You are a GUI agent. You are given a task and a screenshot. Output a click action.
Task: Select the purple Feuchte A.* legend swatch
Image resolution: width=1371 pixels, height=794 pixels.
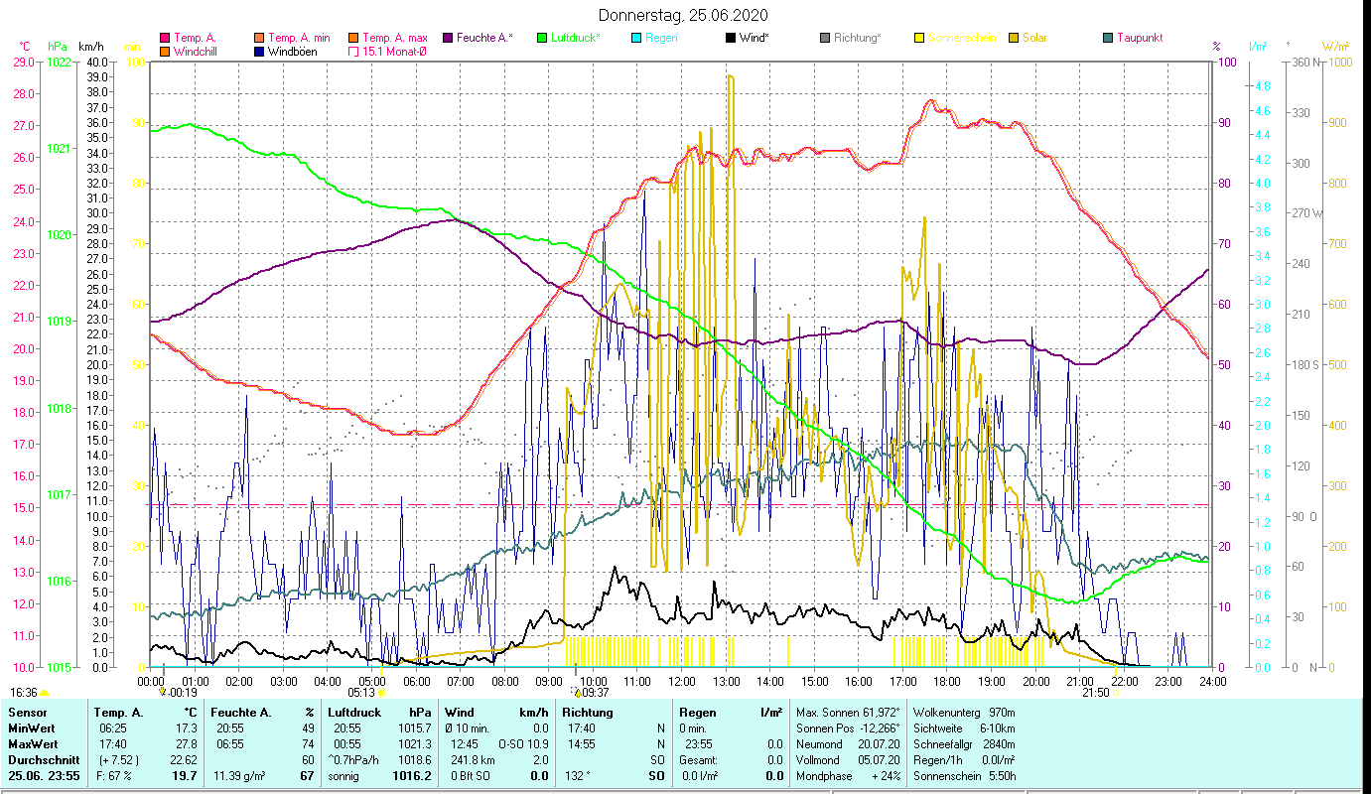pyautogui.click(x=448, y=38)
